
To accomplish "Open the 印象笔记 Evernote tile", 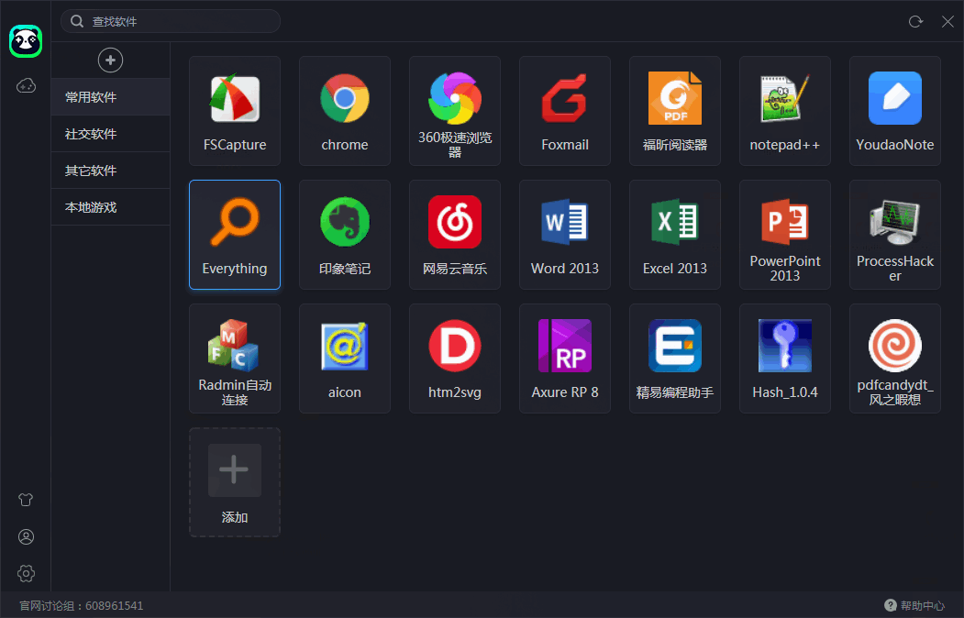I will pos(344,235).
